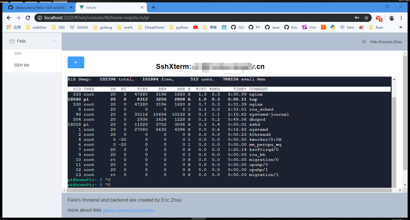
Task: Open the CheatSheet bookmark folder
Action: [151, 27]
